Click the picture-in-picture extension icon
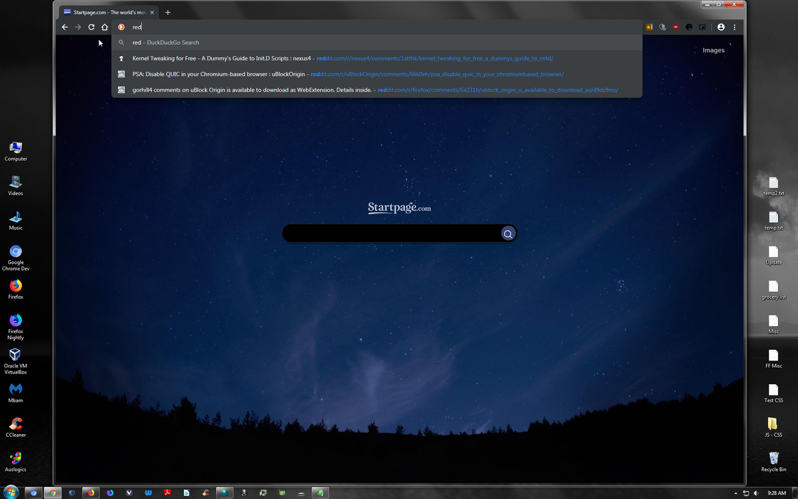 tap(703, 27)
